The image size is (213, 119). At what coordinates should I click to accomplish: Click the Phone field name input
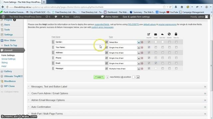pyautogui.click(x=80, y=58)
